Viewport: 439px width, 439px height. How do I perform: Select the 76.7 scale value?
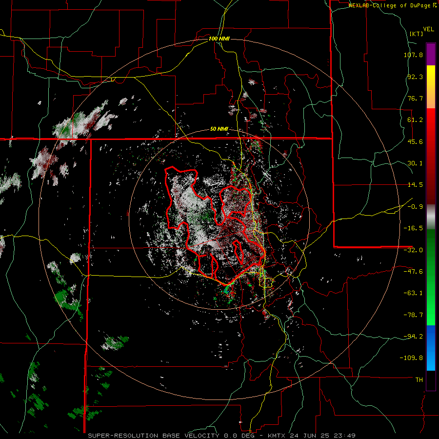click(x=415, y=98)
